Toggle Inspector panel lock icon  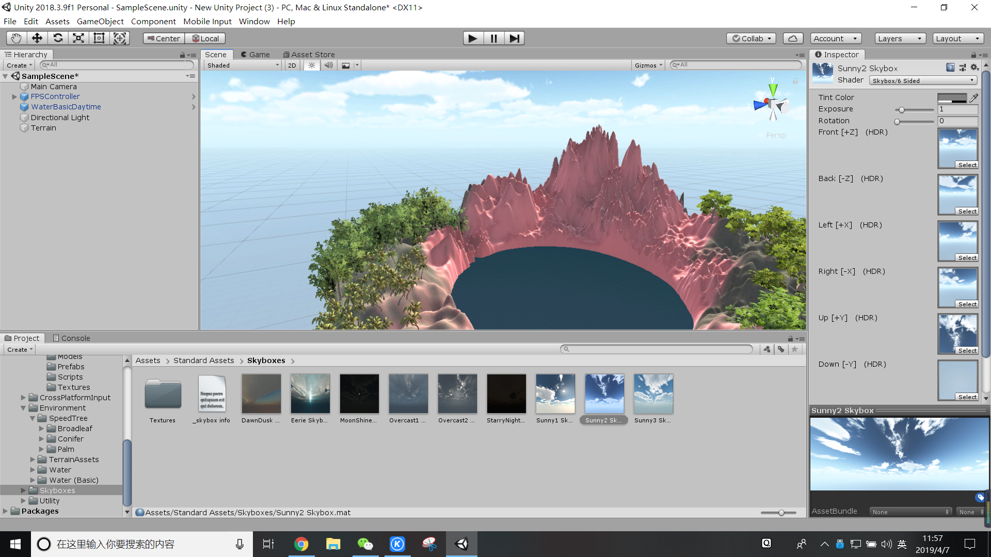(973, 55)
